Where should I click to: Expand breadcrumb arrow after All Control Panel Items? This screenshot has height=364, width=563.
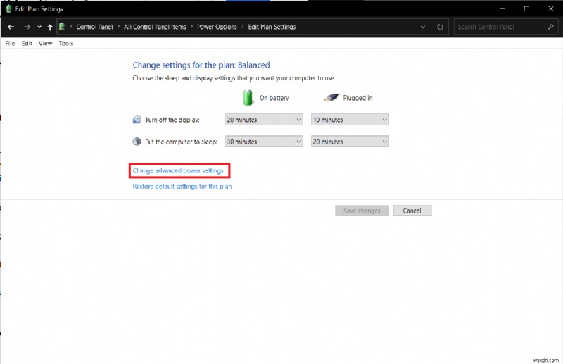(191, 27)
